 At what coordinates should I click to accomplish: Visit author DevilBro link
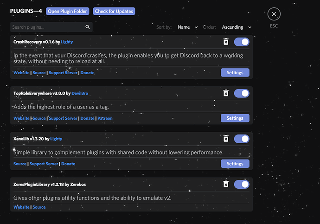[x=80, y=93]
